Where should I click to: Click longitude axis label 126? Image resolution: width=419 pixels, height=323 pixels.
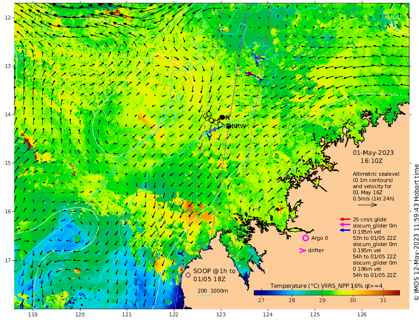(x=362, y=315)
